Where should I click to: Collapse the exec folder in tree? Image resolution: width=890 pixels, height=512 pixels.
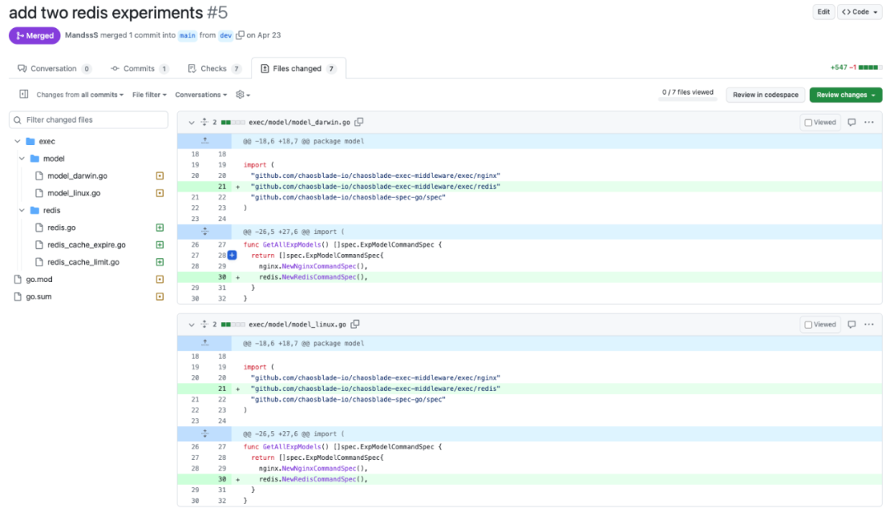coord(17,141)
